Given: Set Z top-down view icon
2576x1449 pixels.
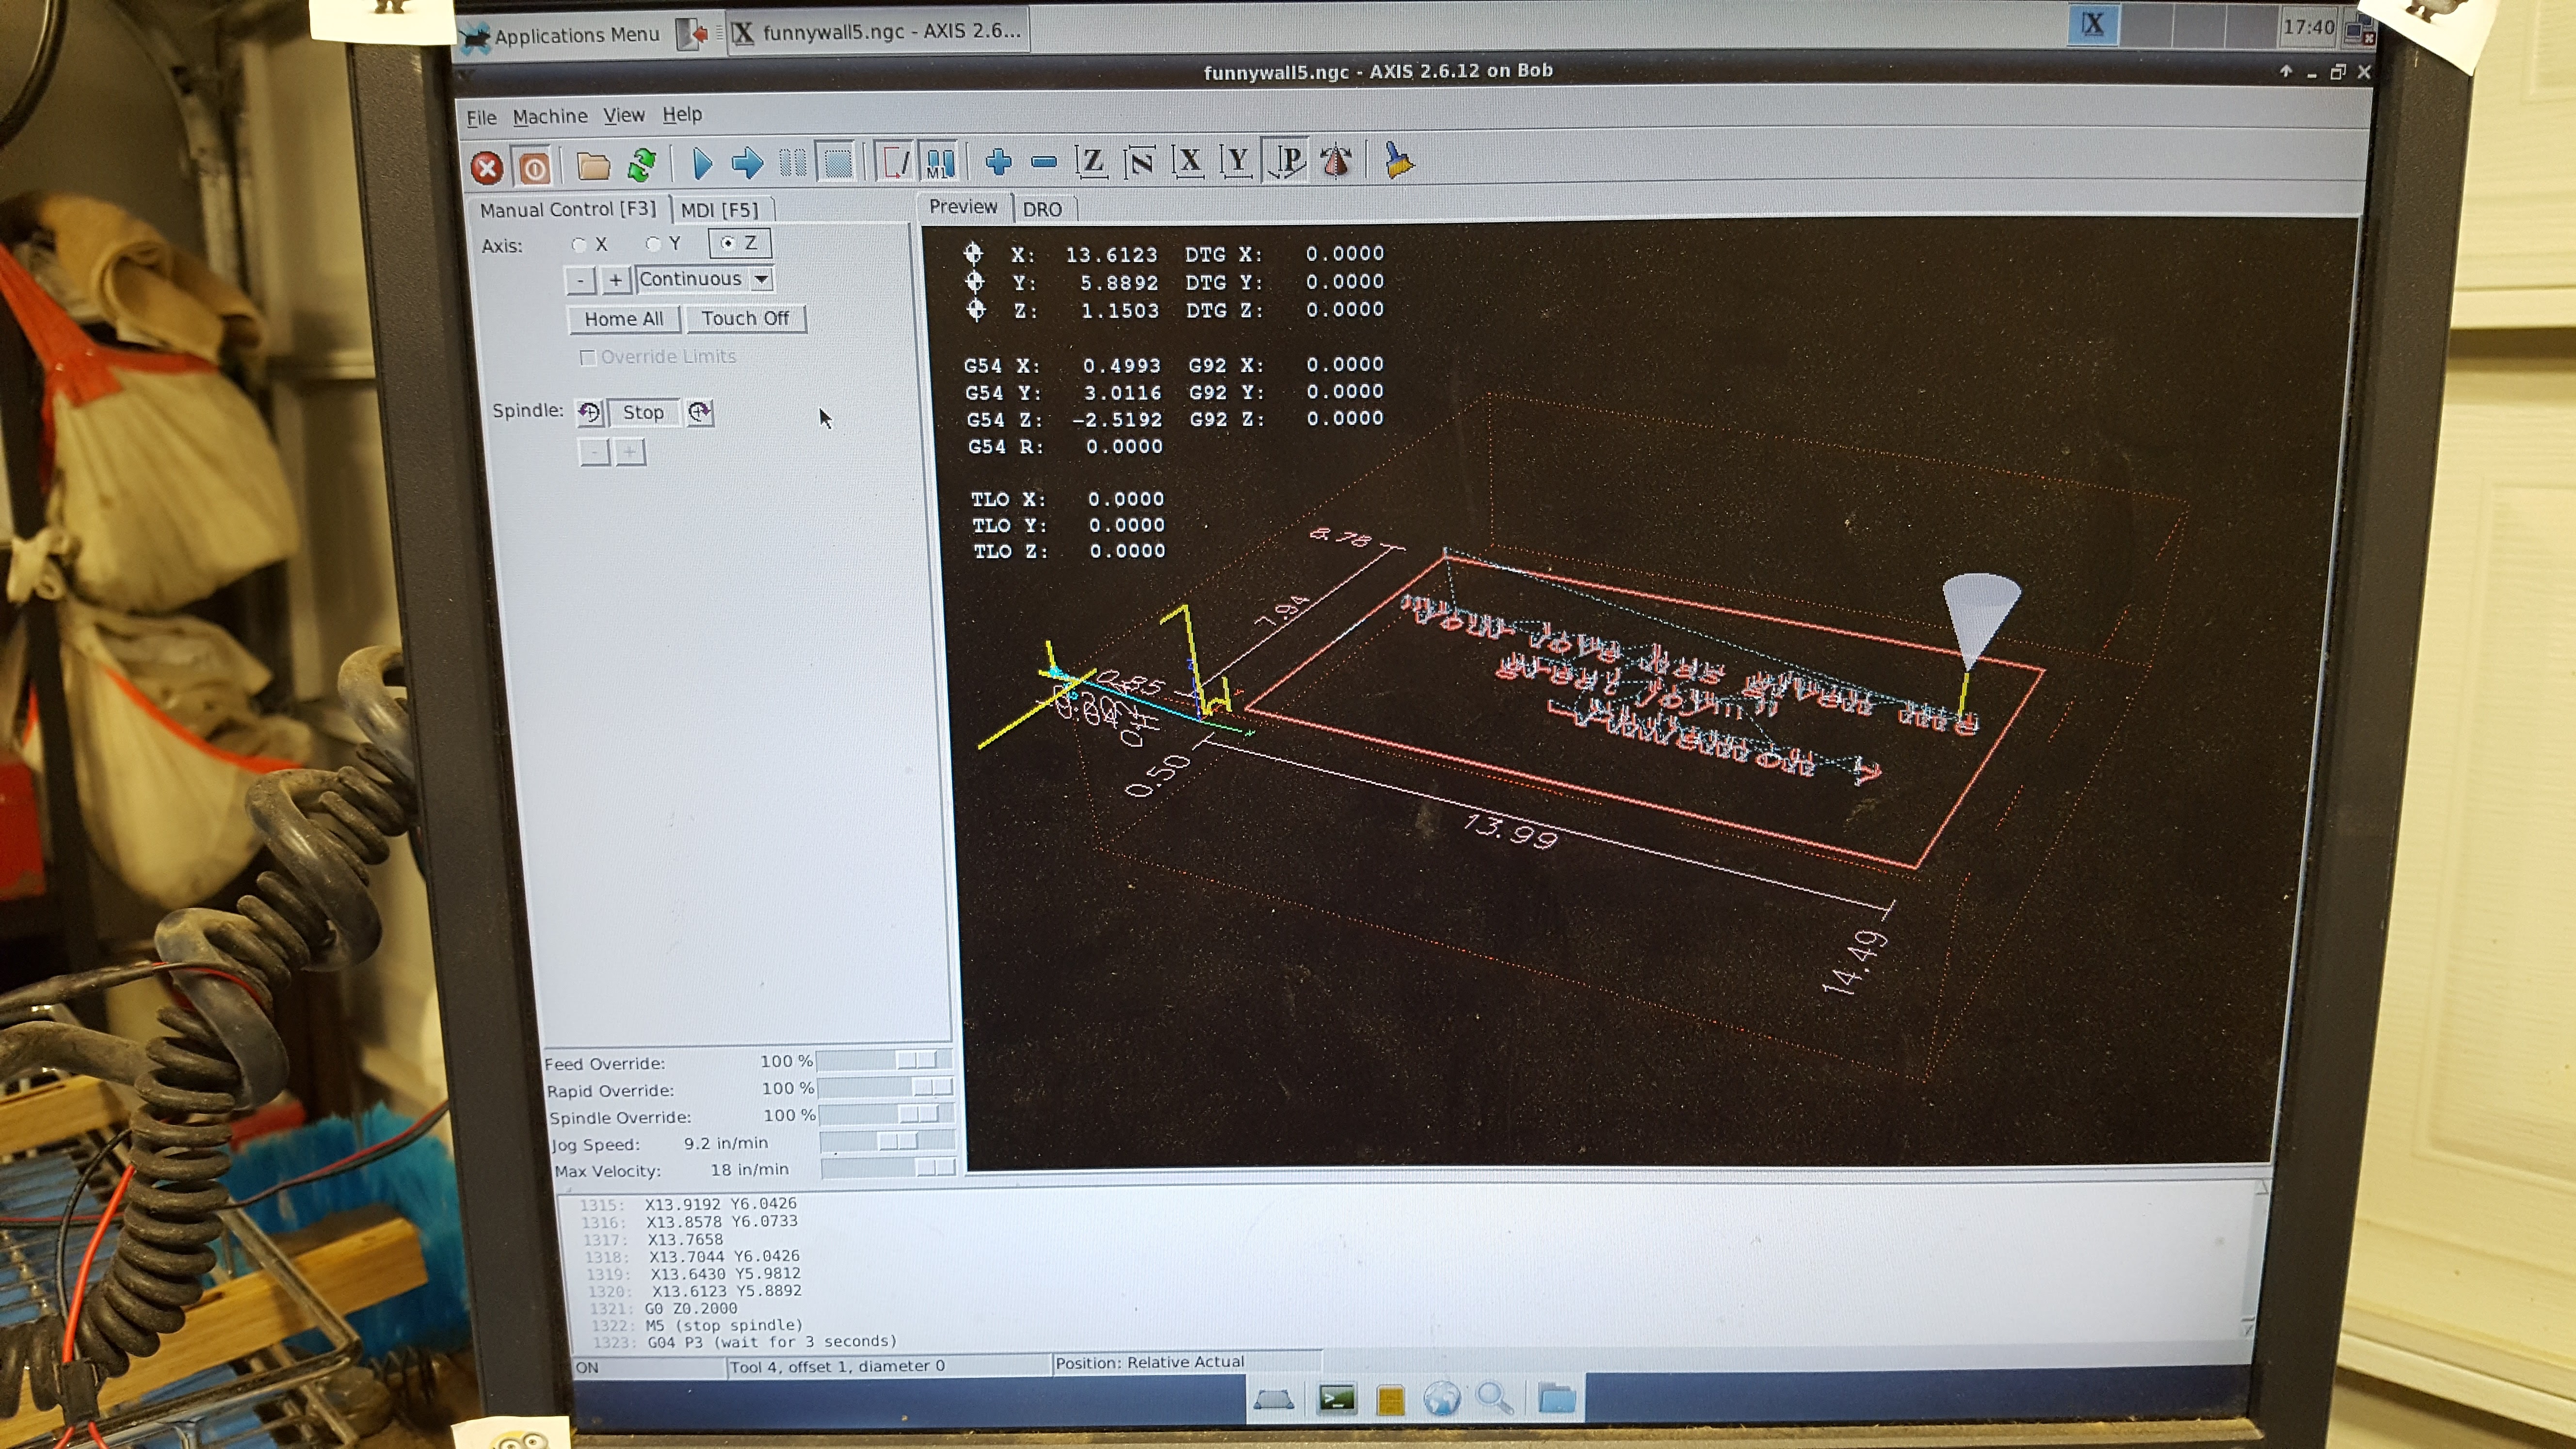Looking at the screenshot, I should pyautogui.click(x=1091, y=161).
